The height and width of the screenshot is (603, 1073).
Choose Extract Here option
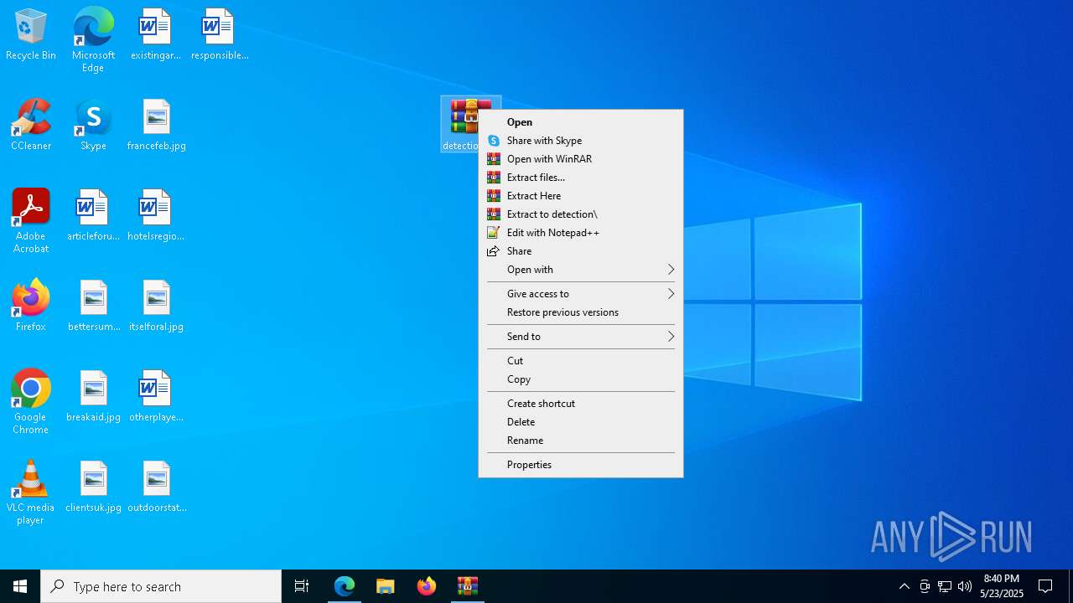click(581, 196)
